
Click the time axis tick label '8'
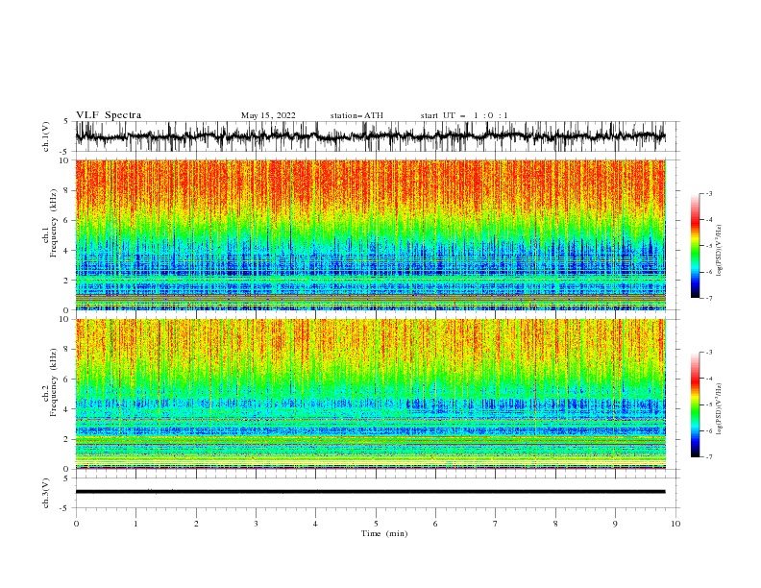[x=555, y=524]
